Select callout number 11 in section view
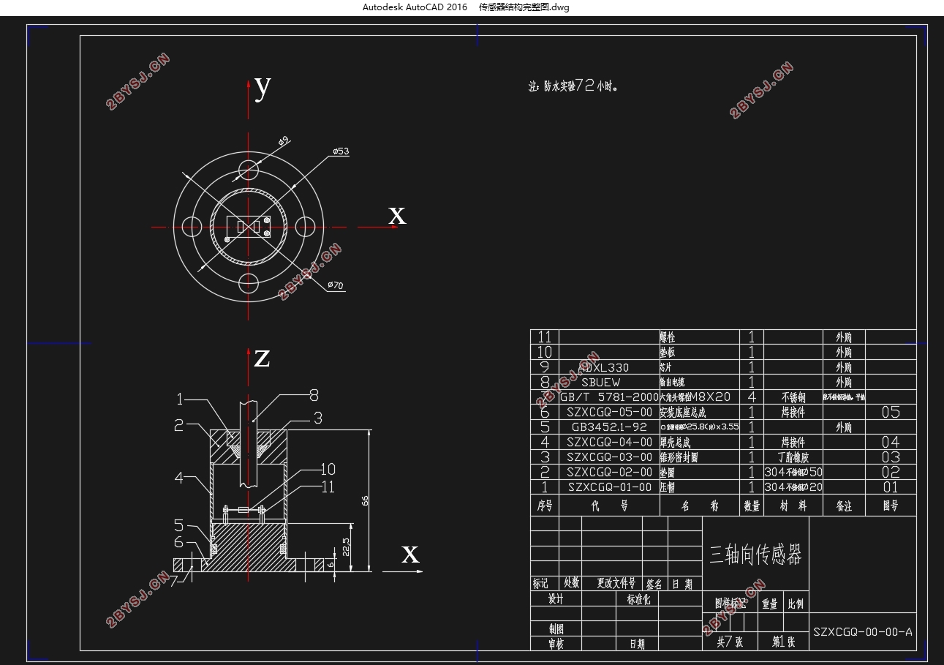Viewport: 944px width, 665px height. (x=327, y=486)
